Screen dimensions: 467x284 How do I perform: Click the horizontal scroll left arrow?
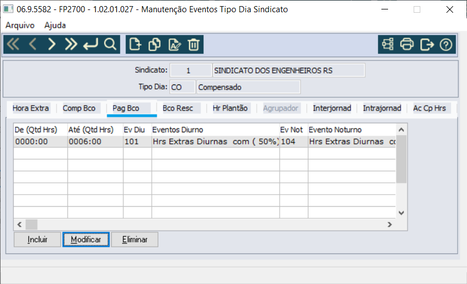(x=19, y=225)
